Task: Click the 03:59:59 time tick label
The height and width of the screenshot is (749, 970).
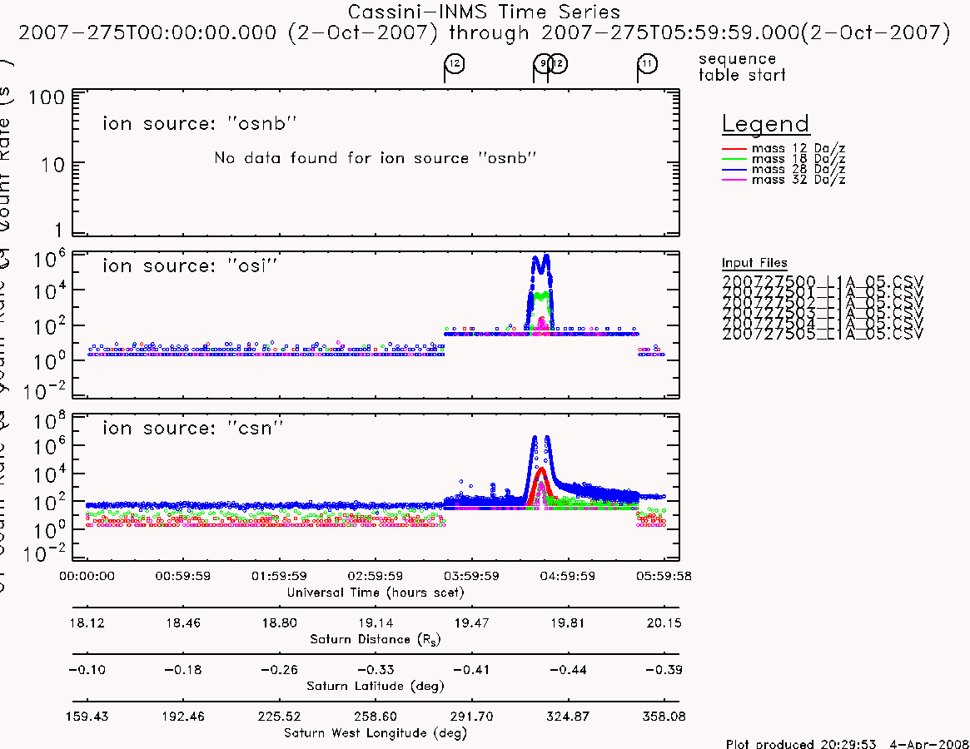Action: (x=471, y=576)
